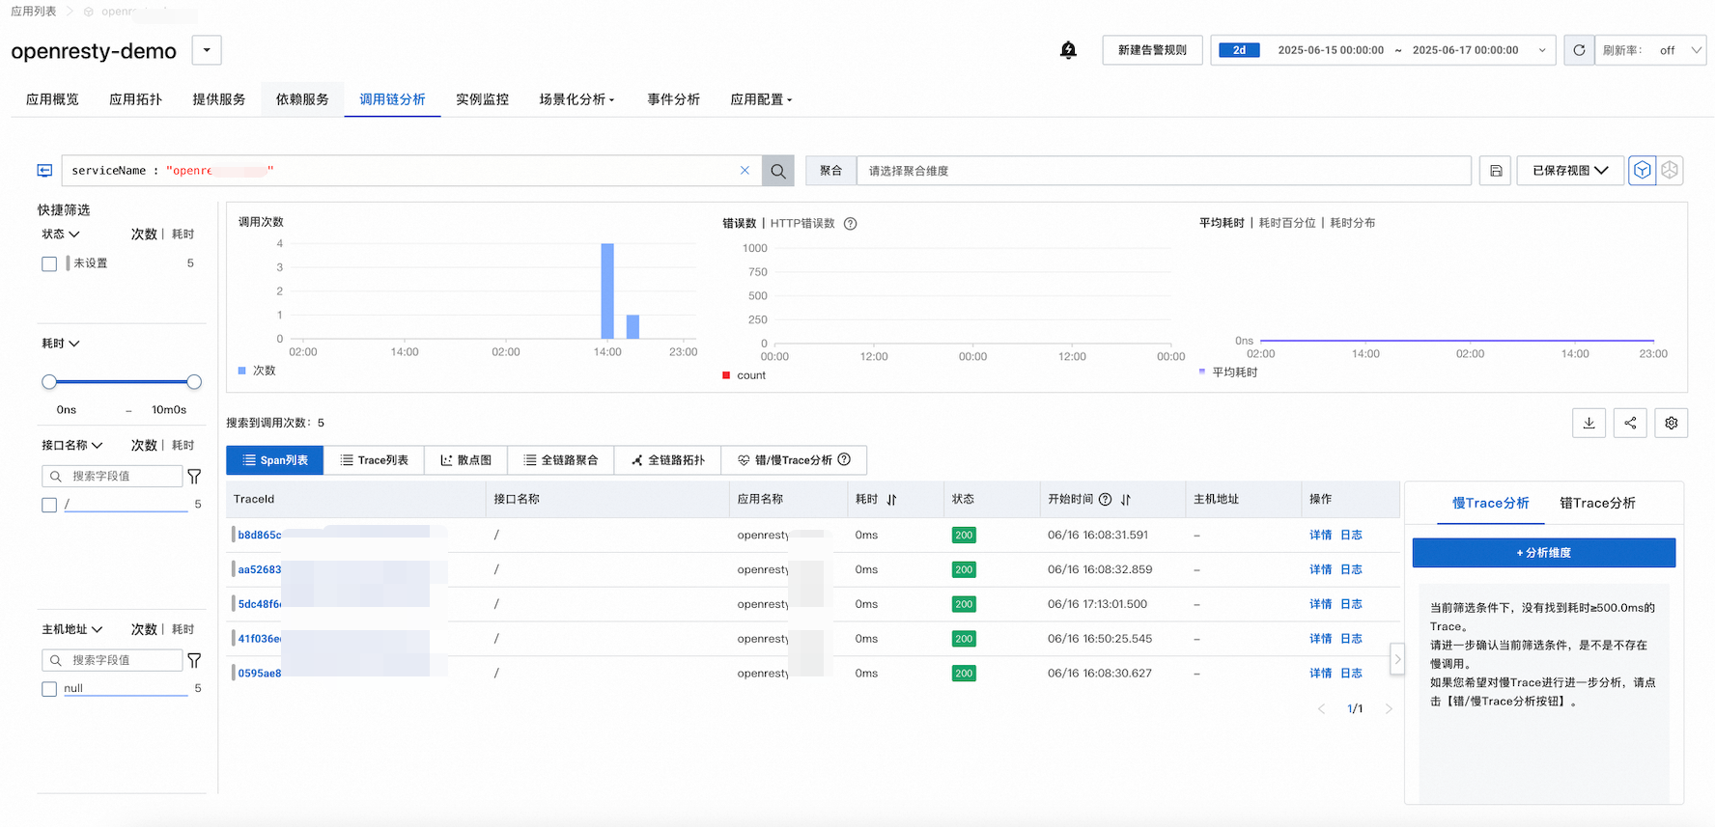Enable the null host address checkbox

pos(49,689)
